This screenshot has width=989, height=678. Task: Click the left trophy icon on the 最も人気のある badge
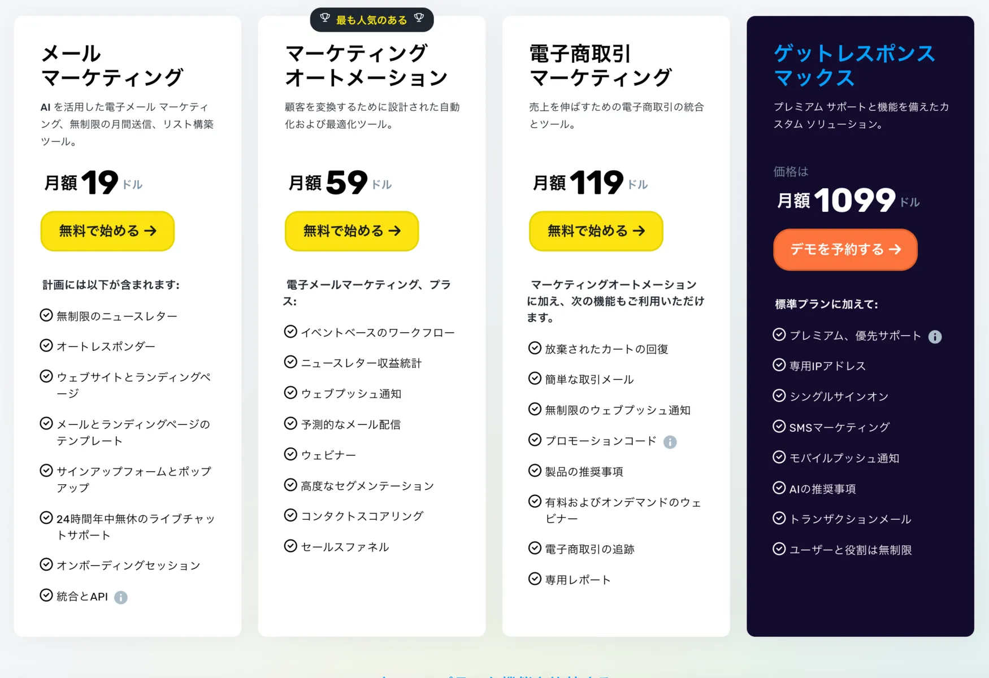[325, 19]
